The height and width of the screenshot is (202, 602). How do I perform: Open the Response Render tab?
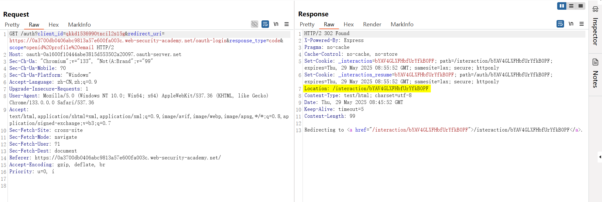pyautogui.click(x=372, y=24)
